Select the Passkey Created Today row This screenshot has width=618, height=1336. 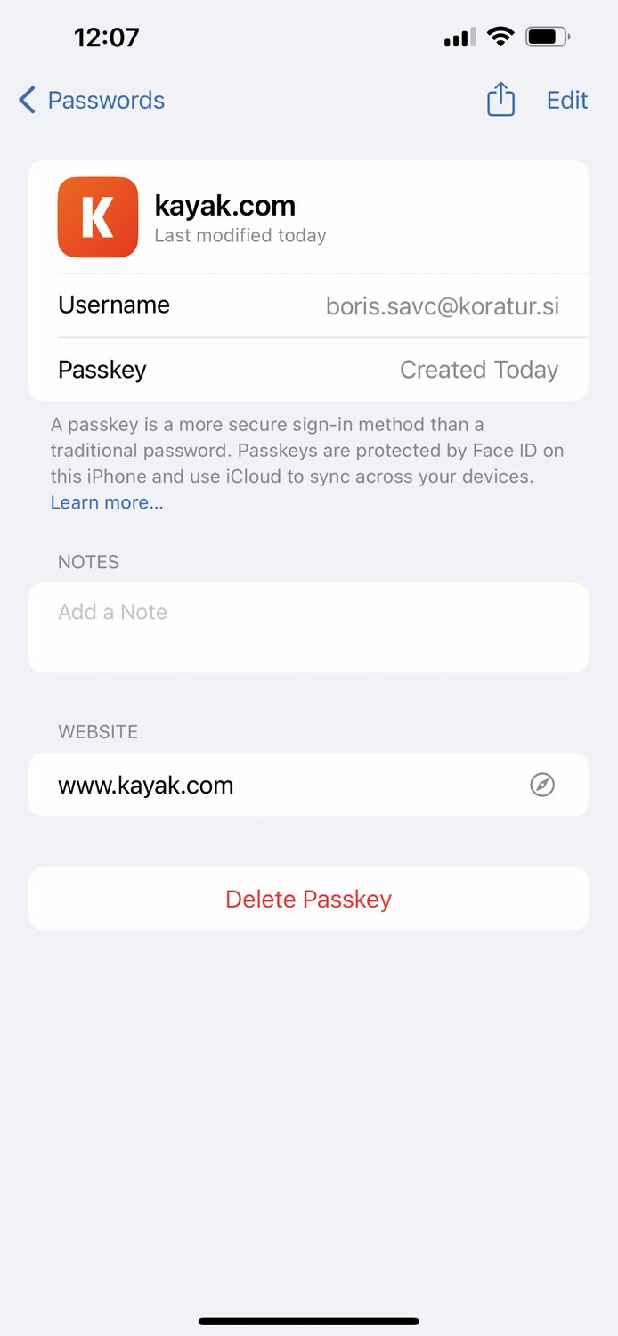(x=309, y=370)
